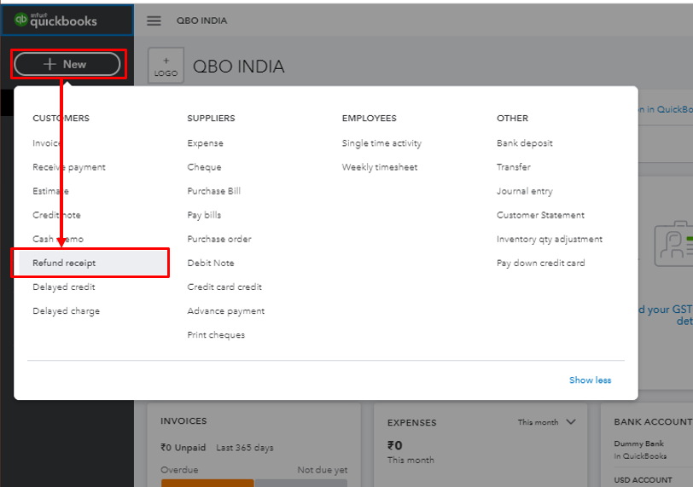Viewport: 693px width, 487px height.
Task: Click the ₹0 Unpaid invoices text
Action: click(x=183, y=447)
